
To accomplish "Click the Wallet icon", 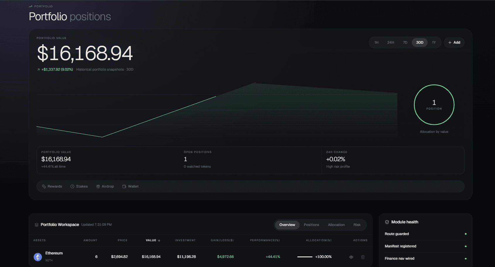I will pyautogui.click(x=124, y=186).
